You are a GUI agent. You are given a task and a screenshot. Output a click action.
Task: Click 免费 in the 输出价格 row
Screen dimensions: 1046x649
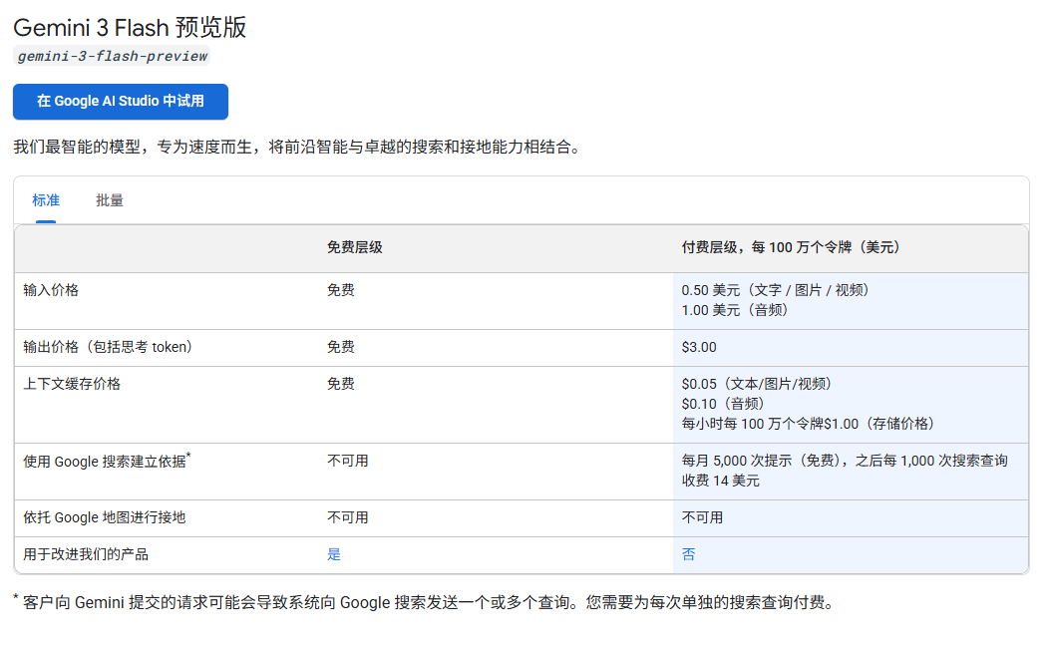pos(340,347)
